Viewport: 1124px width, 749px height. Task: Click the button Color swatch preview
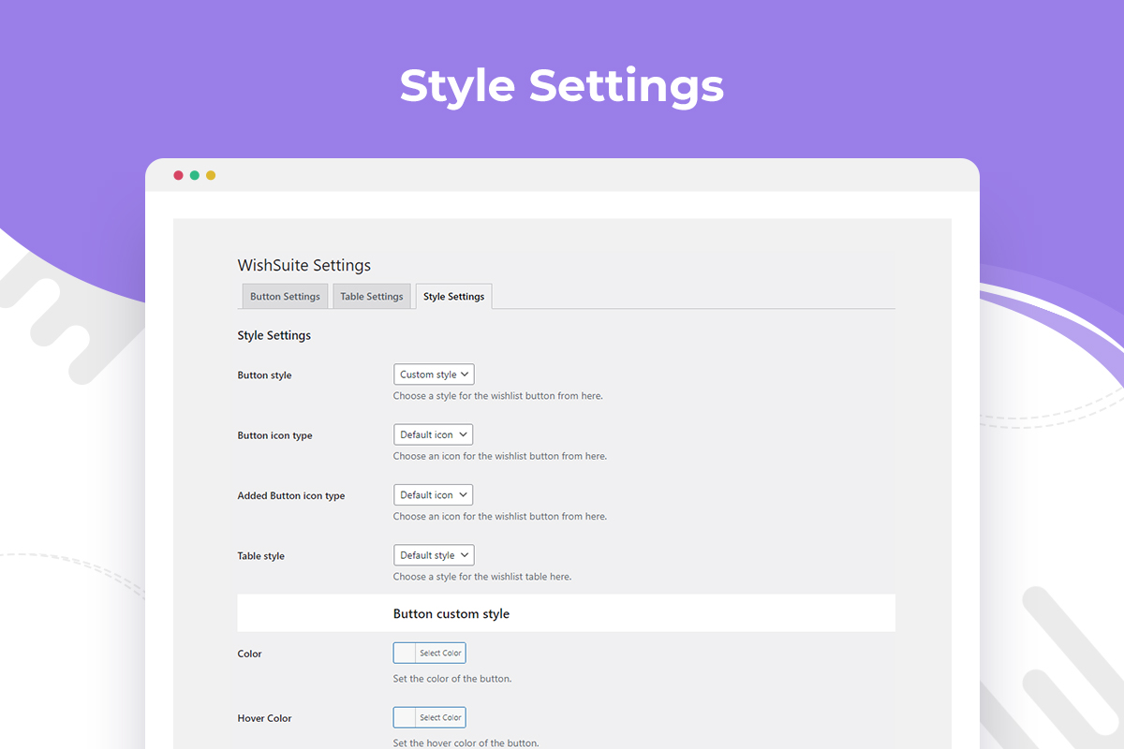point(405,654)
